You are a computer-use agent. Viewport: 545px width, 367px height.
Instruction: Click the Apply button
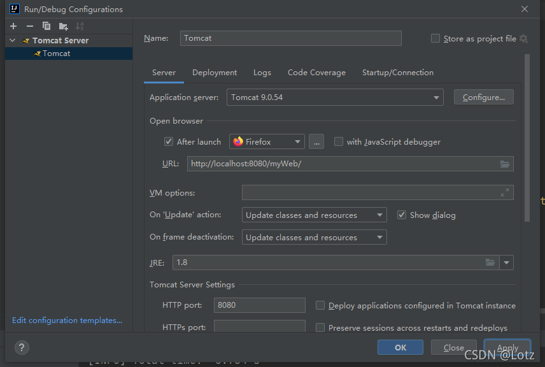tap(507, 347)
